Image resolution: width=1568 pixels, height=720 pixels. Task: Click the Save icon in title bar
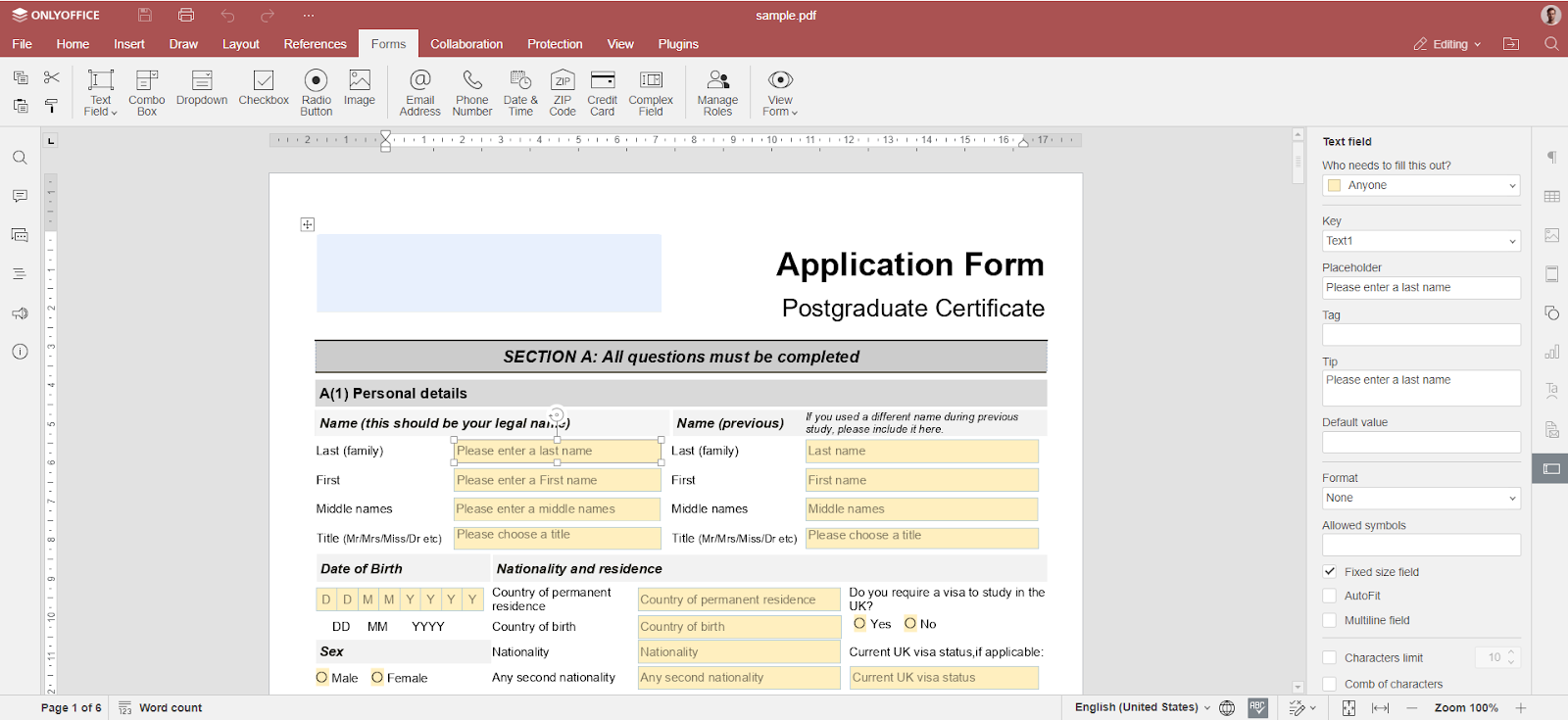(x=145, y=15)
